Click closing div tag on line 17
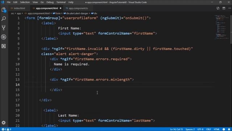Screen dimensions: 232x131 pyautogui.click(x=45, y=100)
